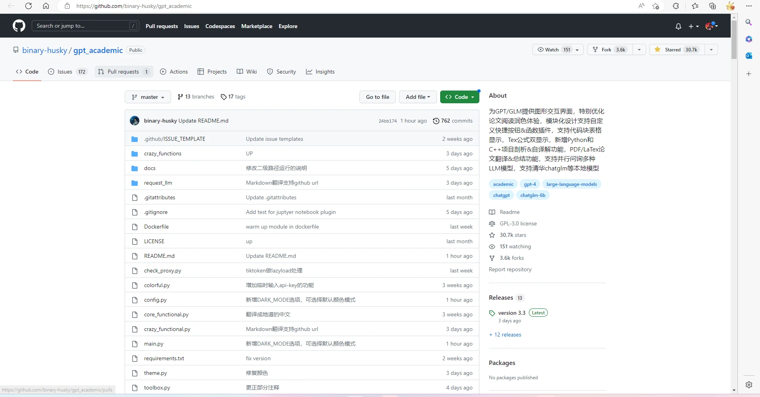
Task: Click the GitHub Octocat logo
Action: tap(19, 26)
